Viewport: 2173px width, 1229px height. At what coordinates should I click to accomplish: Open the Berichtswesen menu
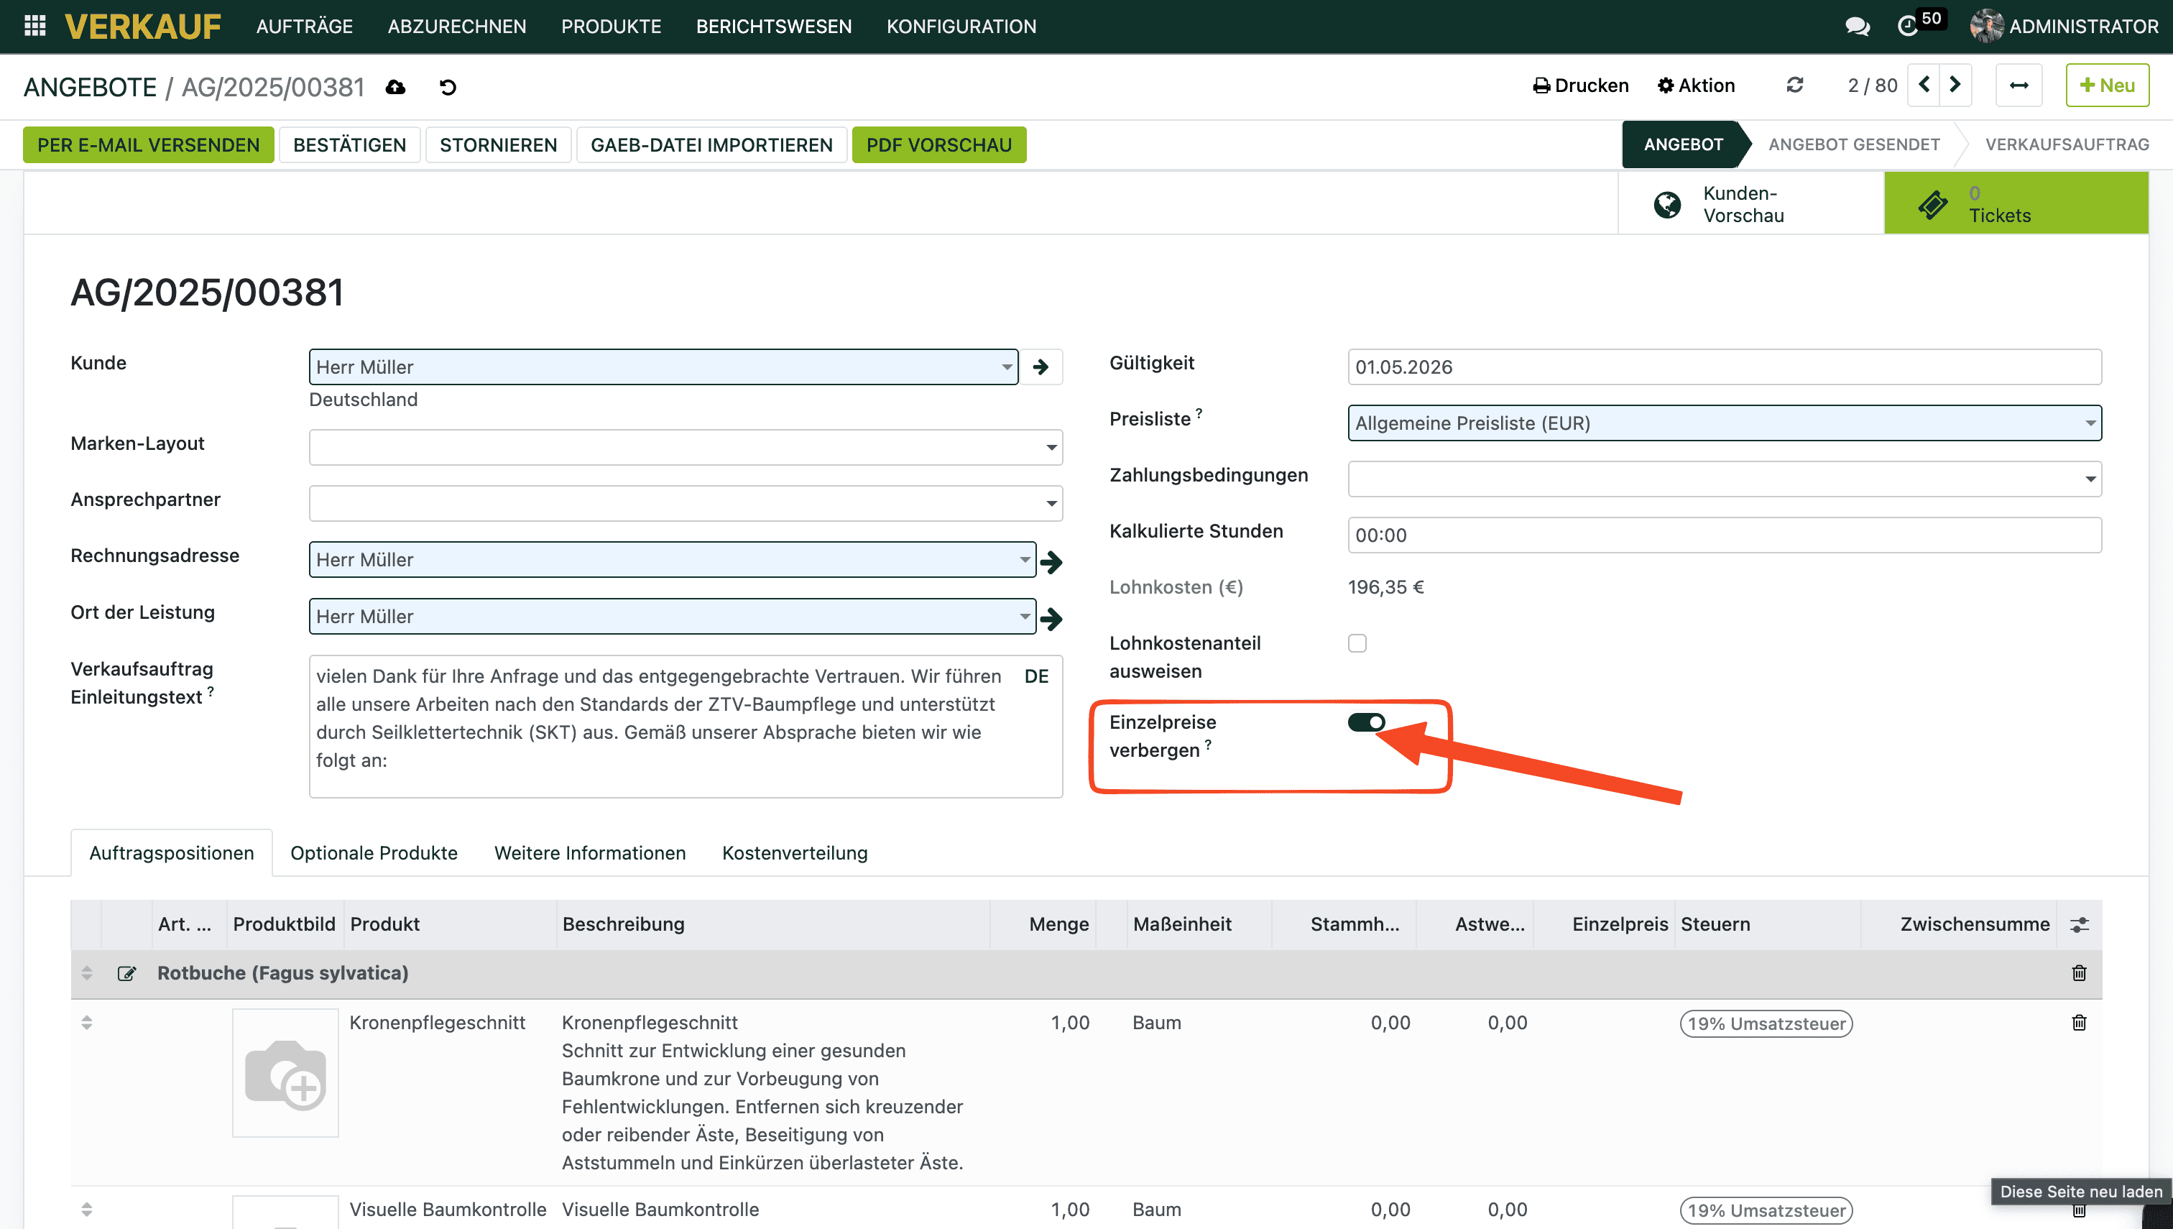[x=773, y=26]
